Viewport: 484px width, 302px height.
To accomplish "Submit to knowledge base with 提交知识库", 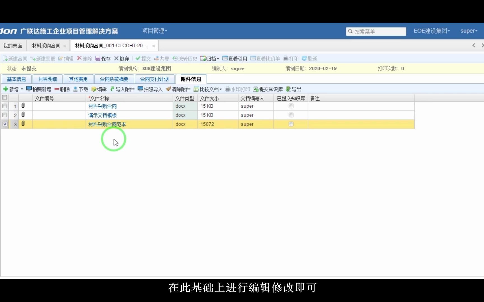I will coord(268,89).
